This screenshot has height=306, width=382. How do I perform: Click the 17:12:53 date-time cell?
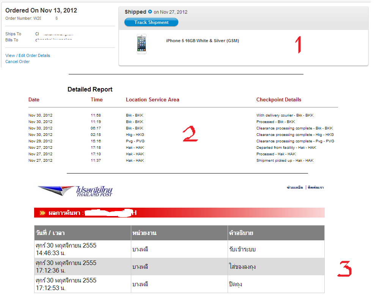(83, 284)
